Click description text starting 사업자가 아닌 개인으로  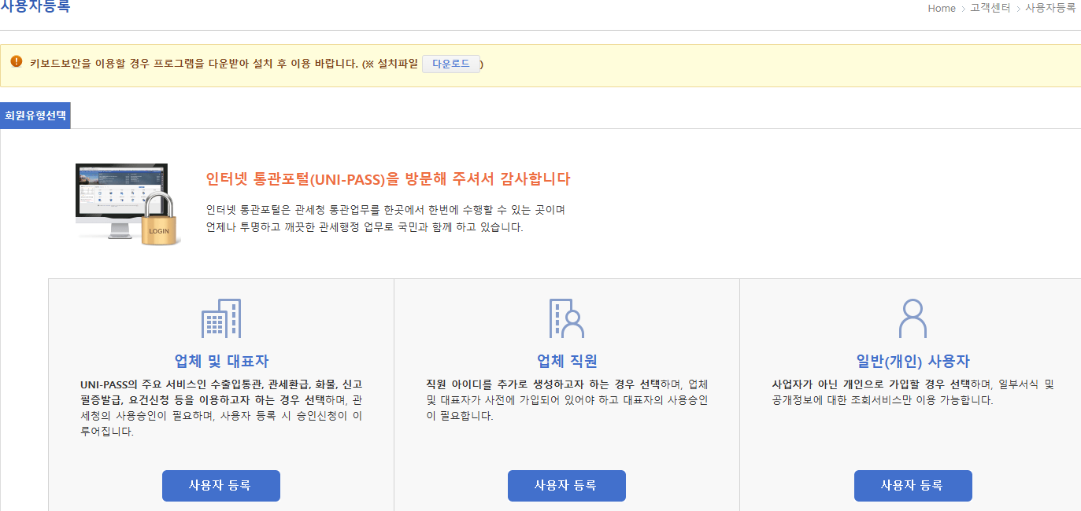coord(913,392)
